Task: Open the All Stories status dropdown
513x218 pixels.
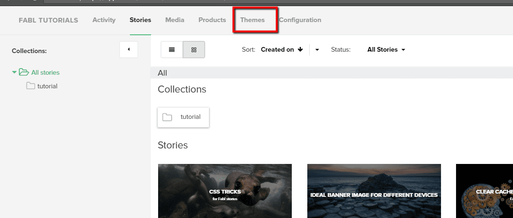Action: (x=386, y=50)
